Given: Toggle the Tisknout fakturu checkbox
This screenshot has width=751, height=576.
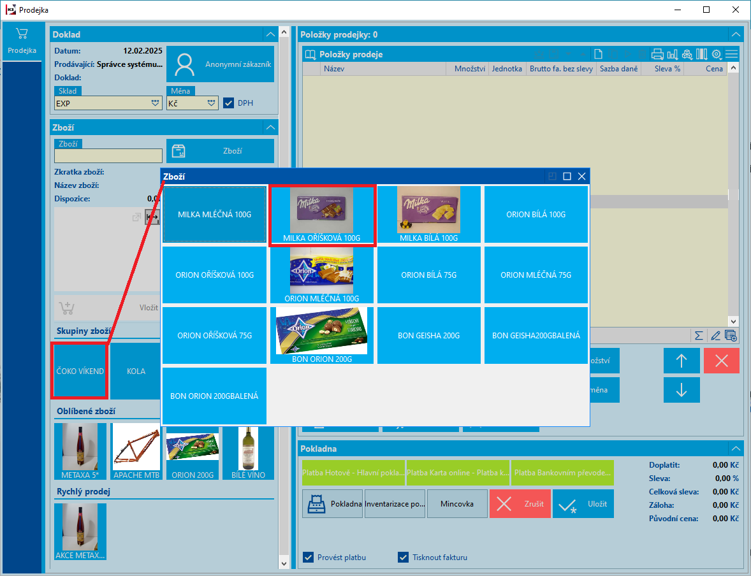Looking at the screenshot, I should click(404, 558).
